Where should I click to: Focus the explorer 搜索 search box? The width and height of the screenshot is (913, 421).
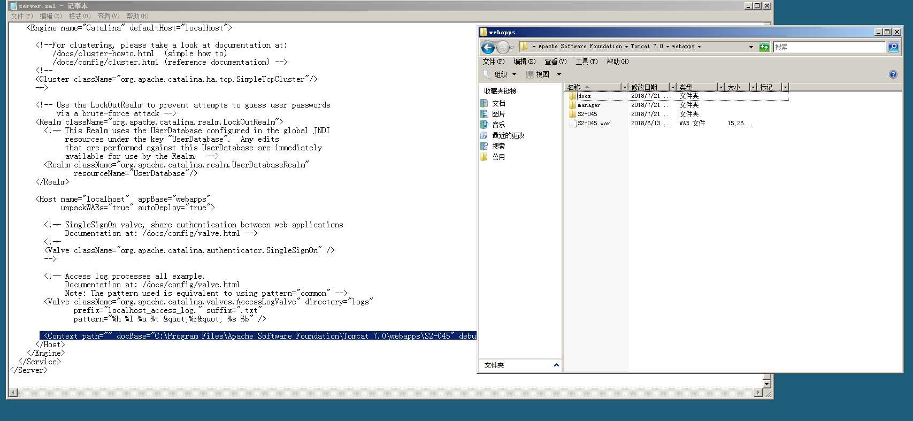pyautogui.click(x=828, y=47)
